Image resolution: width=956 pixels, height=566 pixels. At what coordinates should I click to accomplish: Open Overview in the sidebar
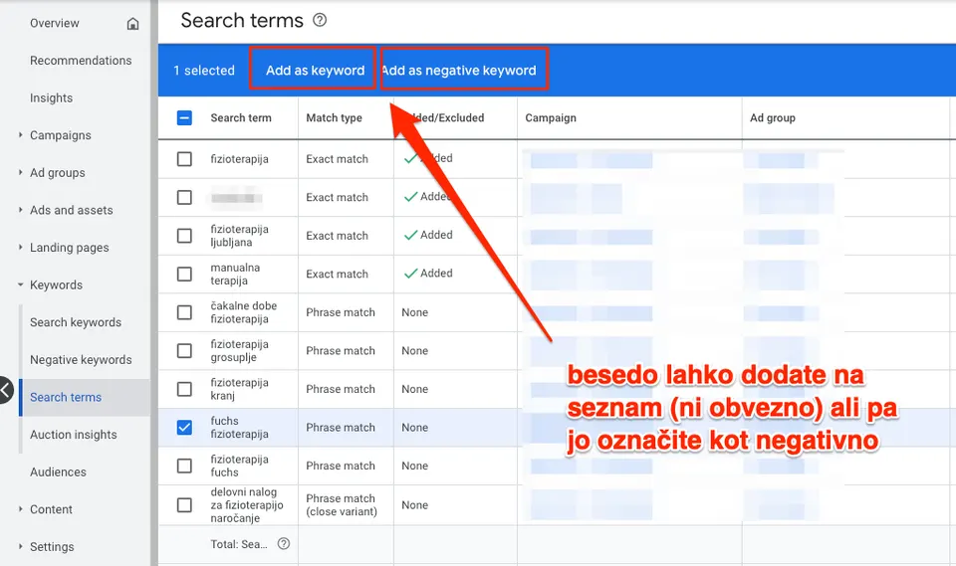point(54,23)
